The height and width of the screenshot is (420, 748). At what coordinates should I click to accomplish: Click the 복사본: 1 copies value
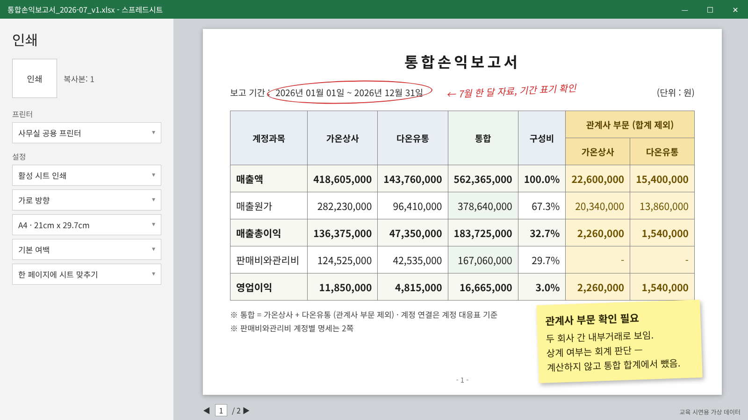point(79,79)
